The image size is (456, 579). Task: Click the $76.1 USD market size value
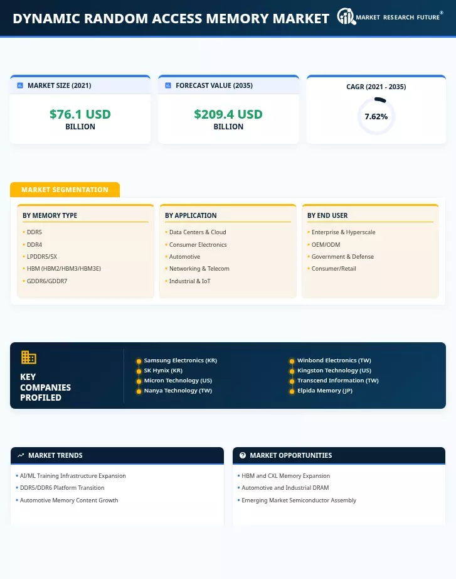tap(80, 114)
